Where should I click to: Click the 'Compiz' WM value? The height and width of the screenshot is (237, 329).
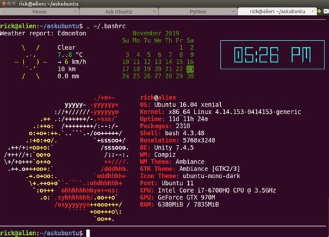[164, 154]
